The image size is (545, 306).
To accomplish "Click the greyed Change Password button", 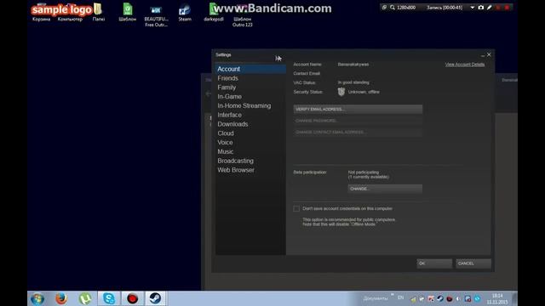I will pyautogui.click(x=358, y=121).
